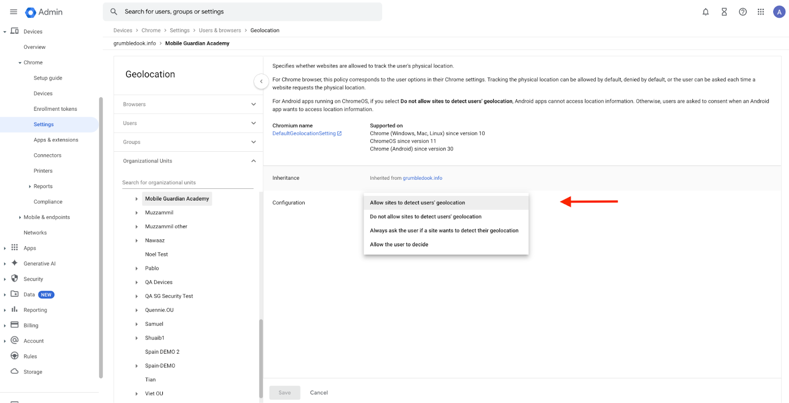This screenshot has width=789, height=403.
Task: Open the account avatar A
Action: (x=779, y=12)
